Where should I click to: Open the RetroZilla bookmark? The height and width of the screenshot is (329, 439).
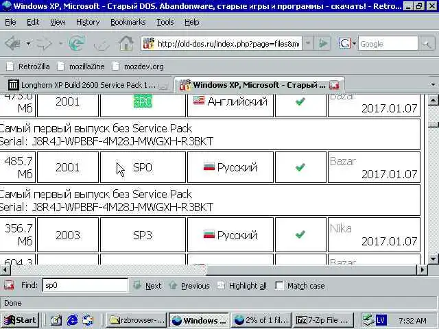(28, 66)
